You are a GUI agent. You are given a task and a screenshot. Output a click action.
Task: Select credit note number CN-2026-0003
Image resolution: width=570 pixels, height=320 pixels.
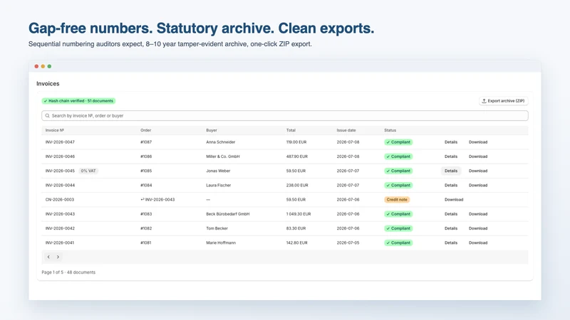coord(60,200)
